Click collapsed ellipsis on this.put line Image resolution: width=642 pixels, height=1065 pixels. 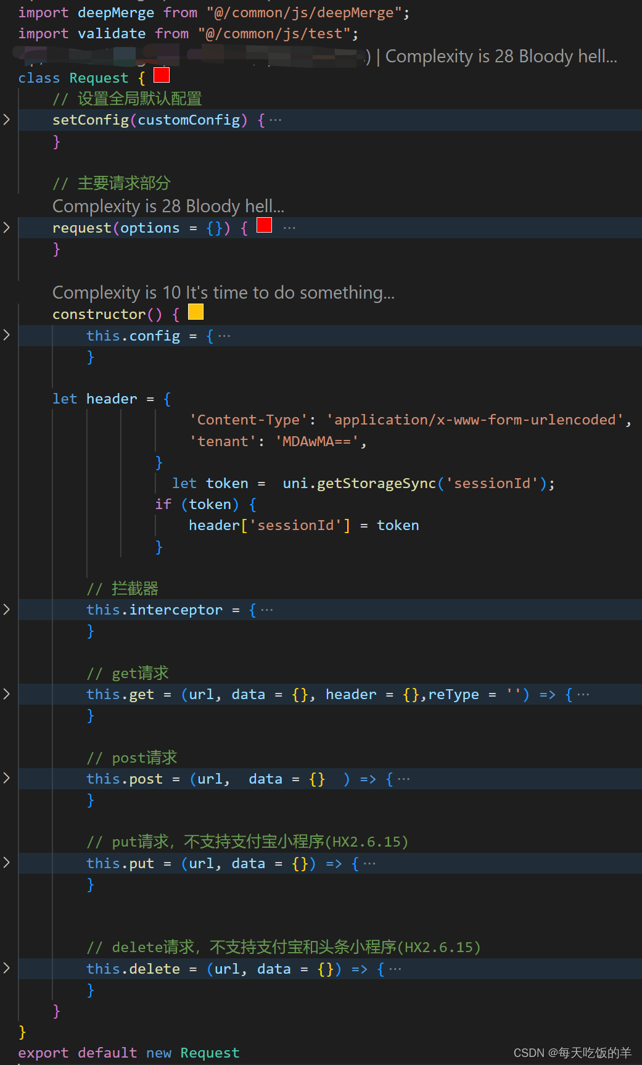pyautogui.click(x=369, y=864)
